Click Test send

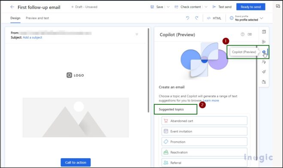222,7
